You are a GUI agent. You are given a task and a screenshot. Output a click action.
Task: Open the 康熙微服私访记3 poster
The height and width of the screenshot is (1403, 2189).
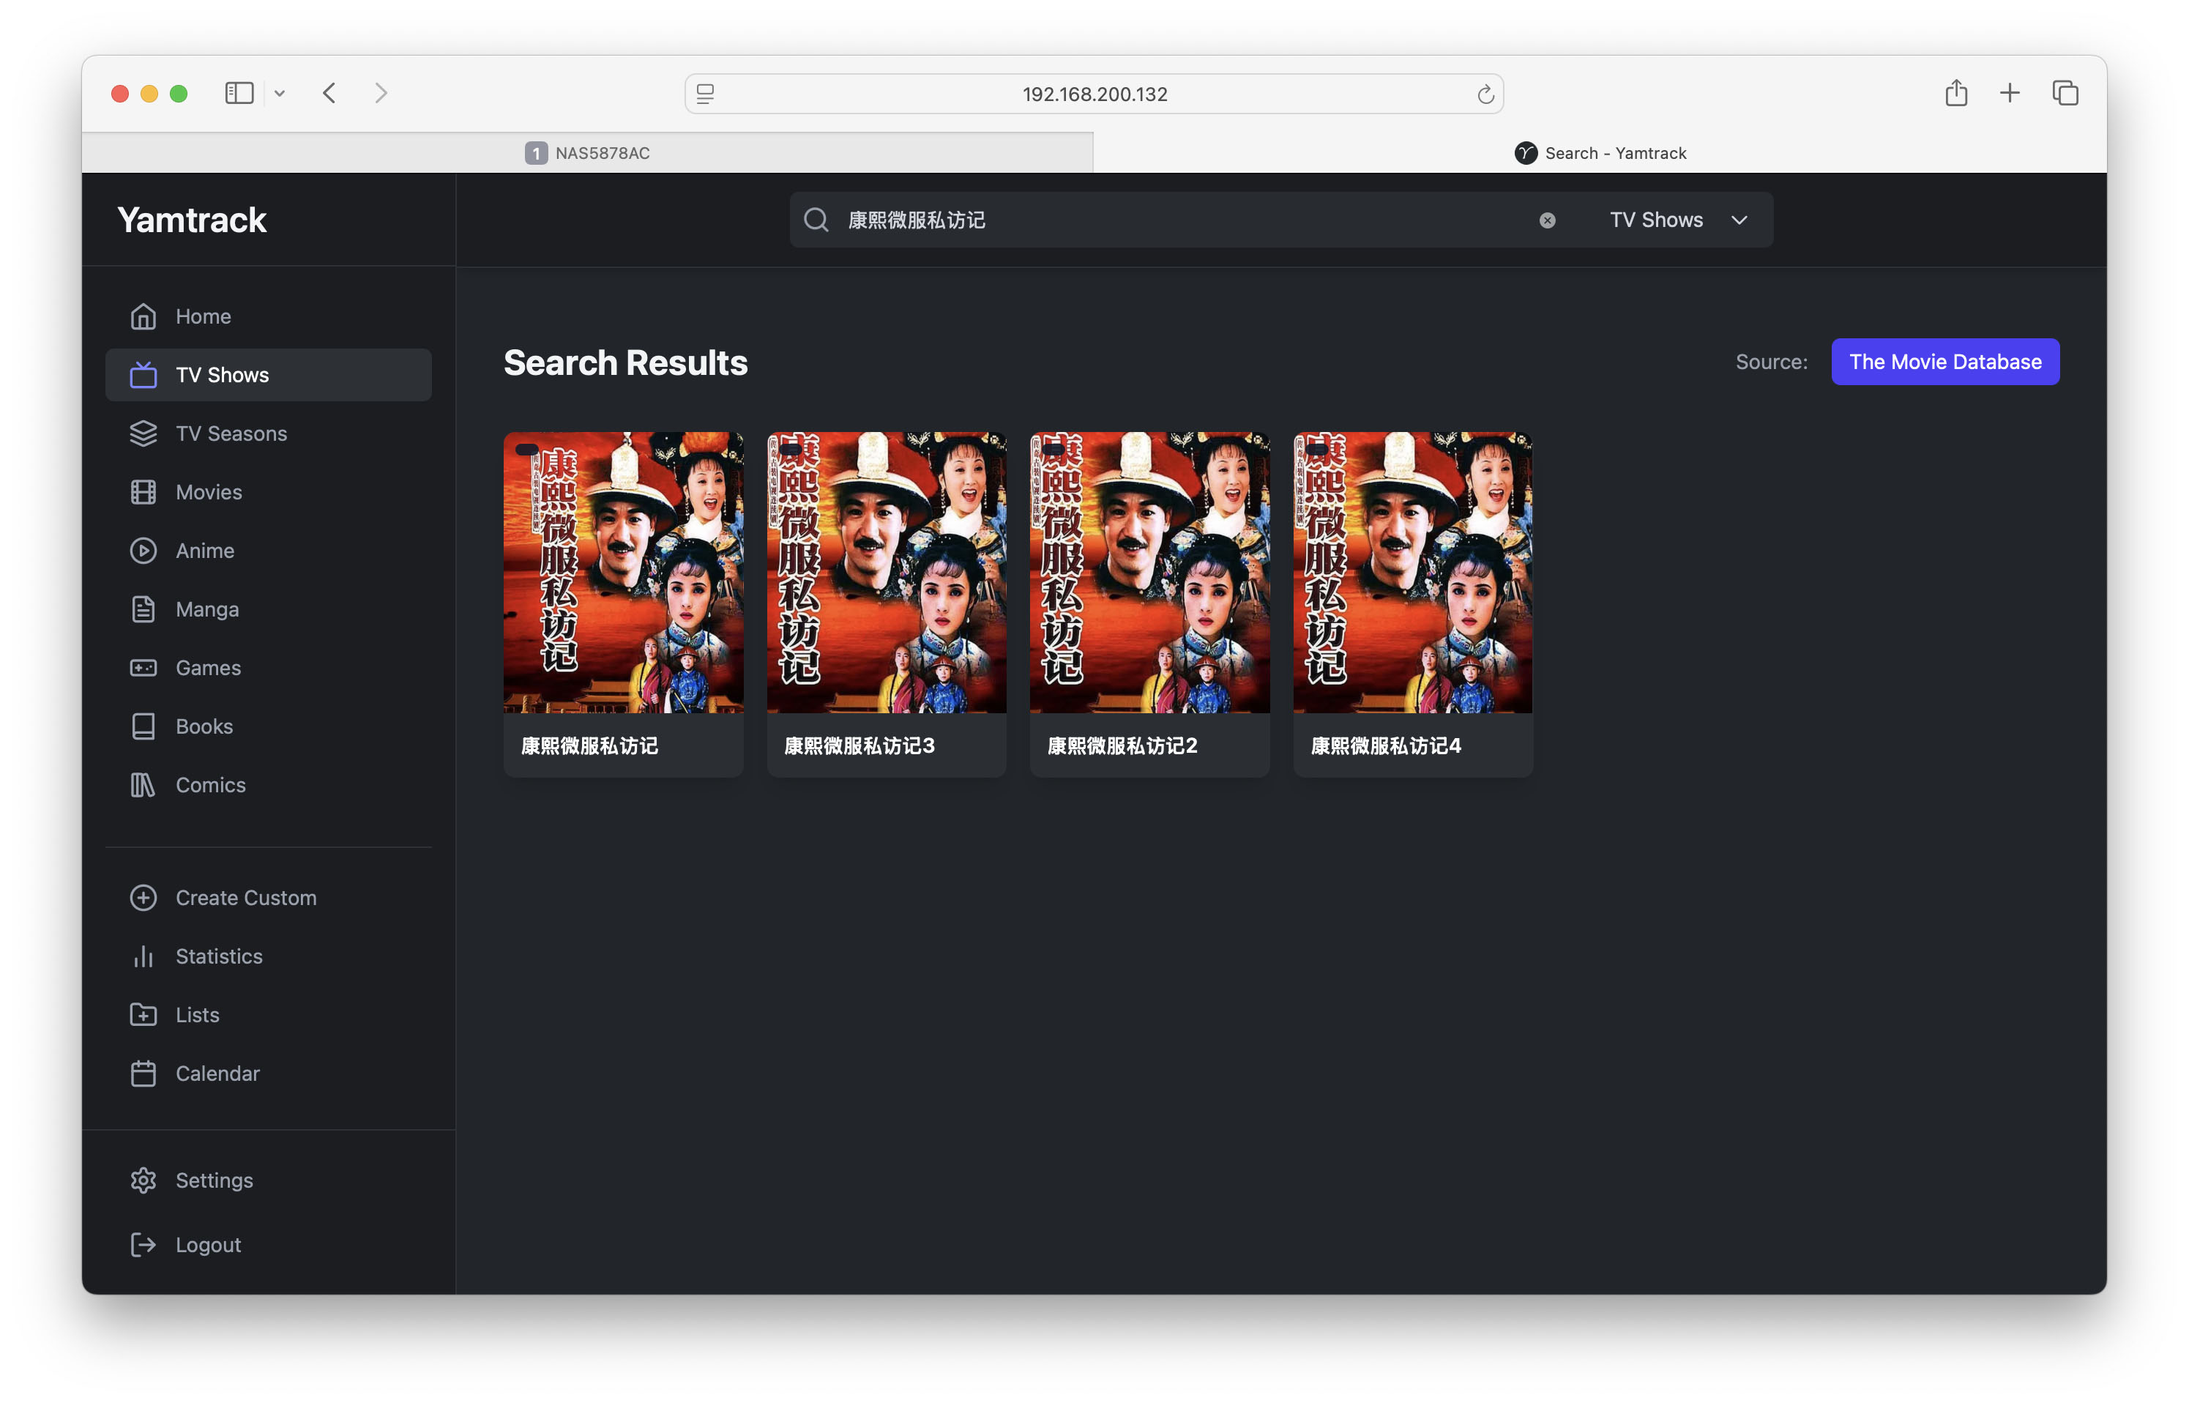coord(886,572)
